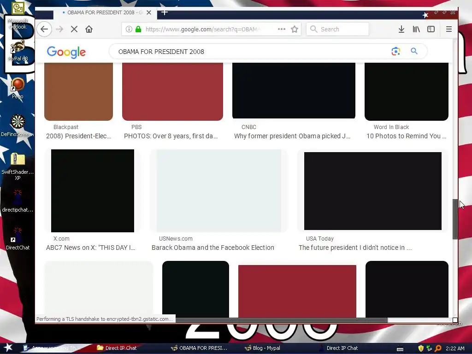The height and width of the screenshot is (354, 472).
Task: Click the 2:22 AM system clock
Action: point(455,348)
